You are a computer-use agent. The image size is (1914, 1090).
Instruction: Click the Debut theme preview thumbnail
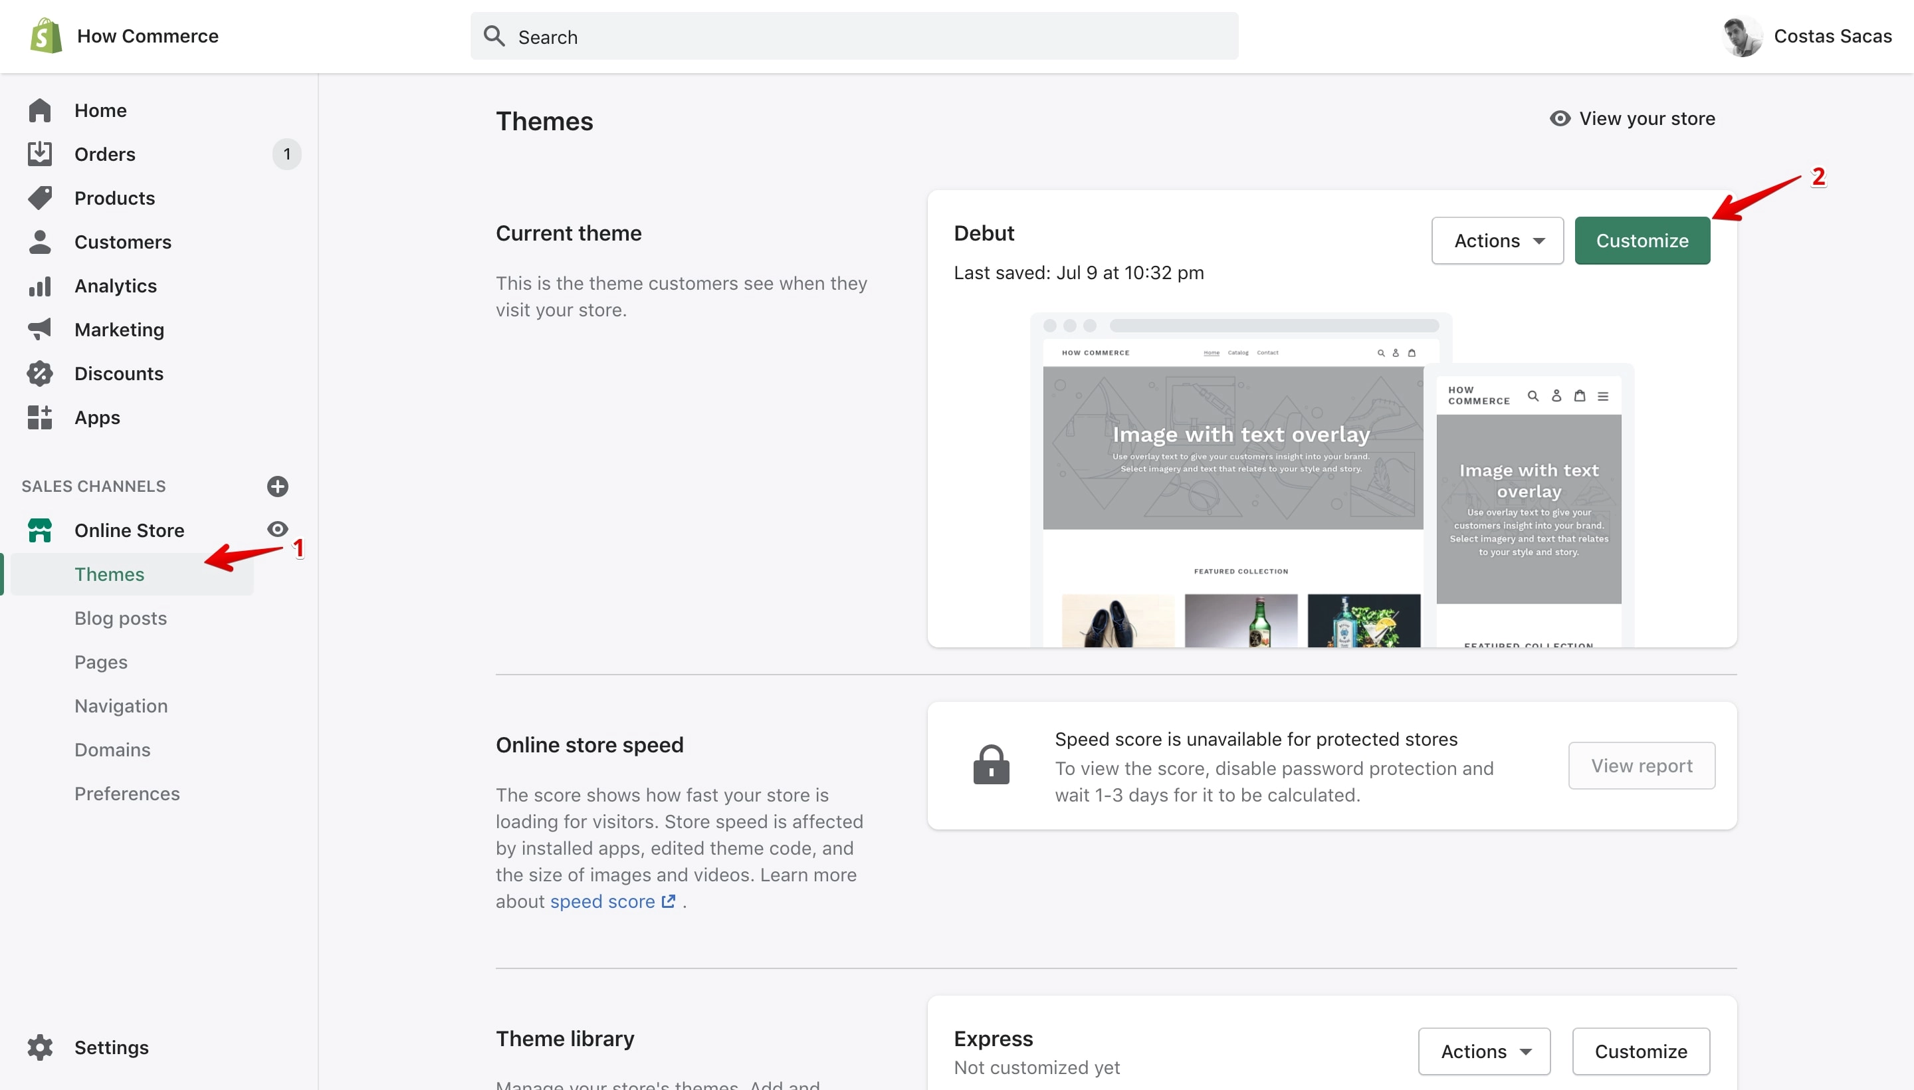coord(1332,480)
